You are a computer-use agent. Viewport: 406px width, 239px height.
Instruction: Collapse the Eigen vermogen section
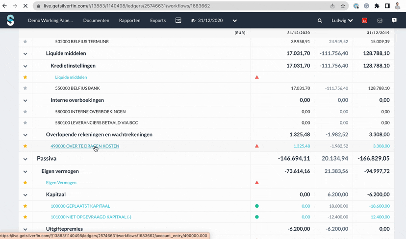25,172
